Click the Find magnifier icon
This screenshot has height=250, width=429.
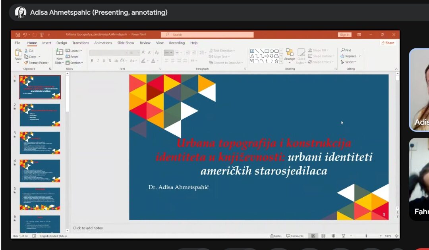[343, 50]
